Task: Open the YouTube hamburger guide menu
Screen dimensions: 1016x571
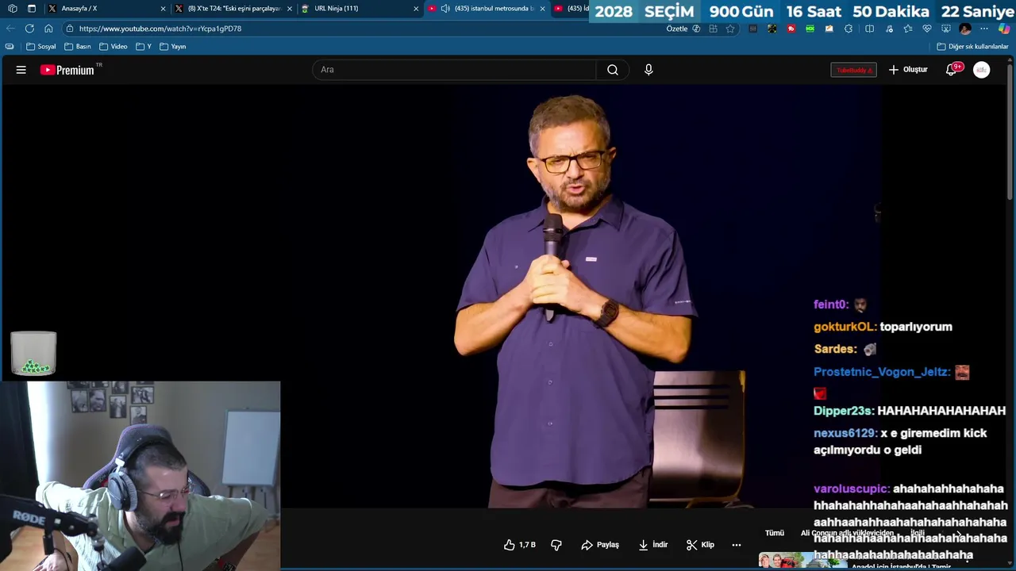Action: 21,70
